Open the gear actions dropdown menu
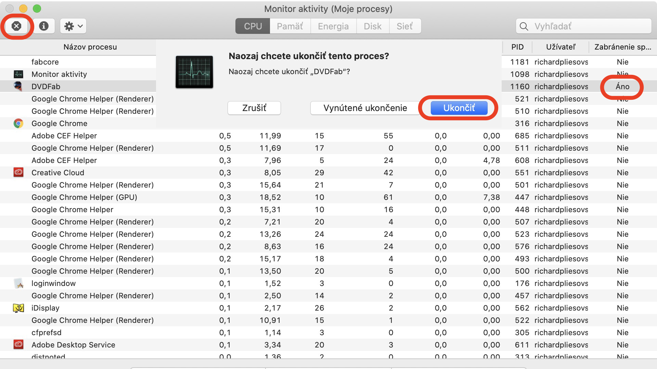Screen dimensions: 657x369 (x=73, y=26)
